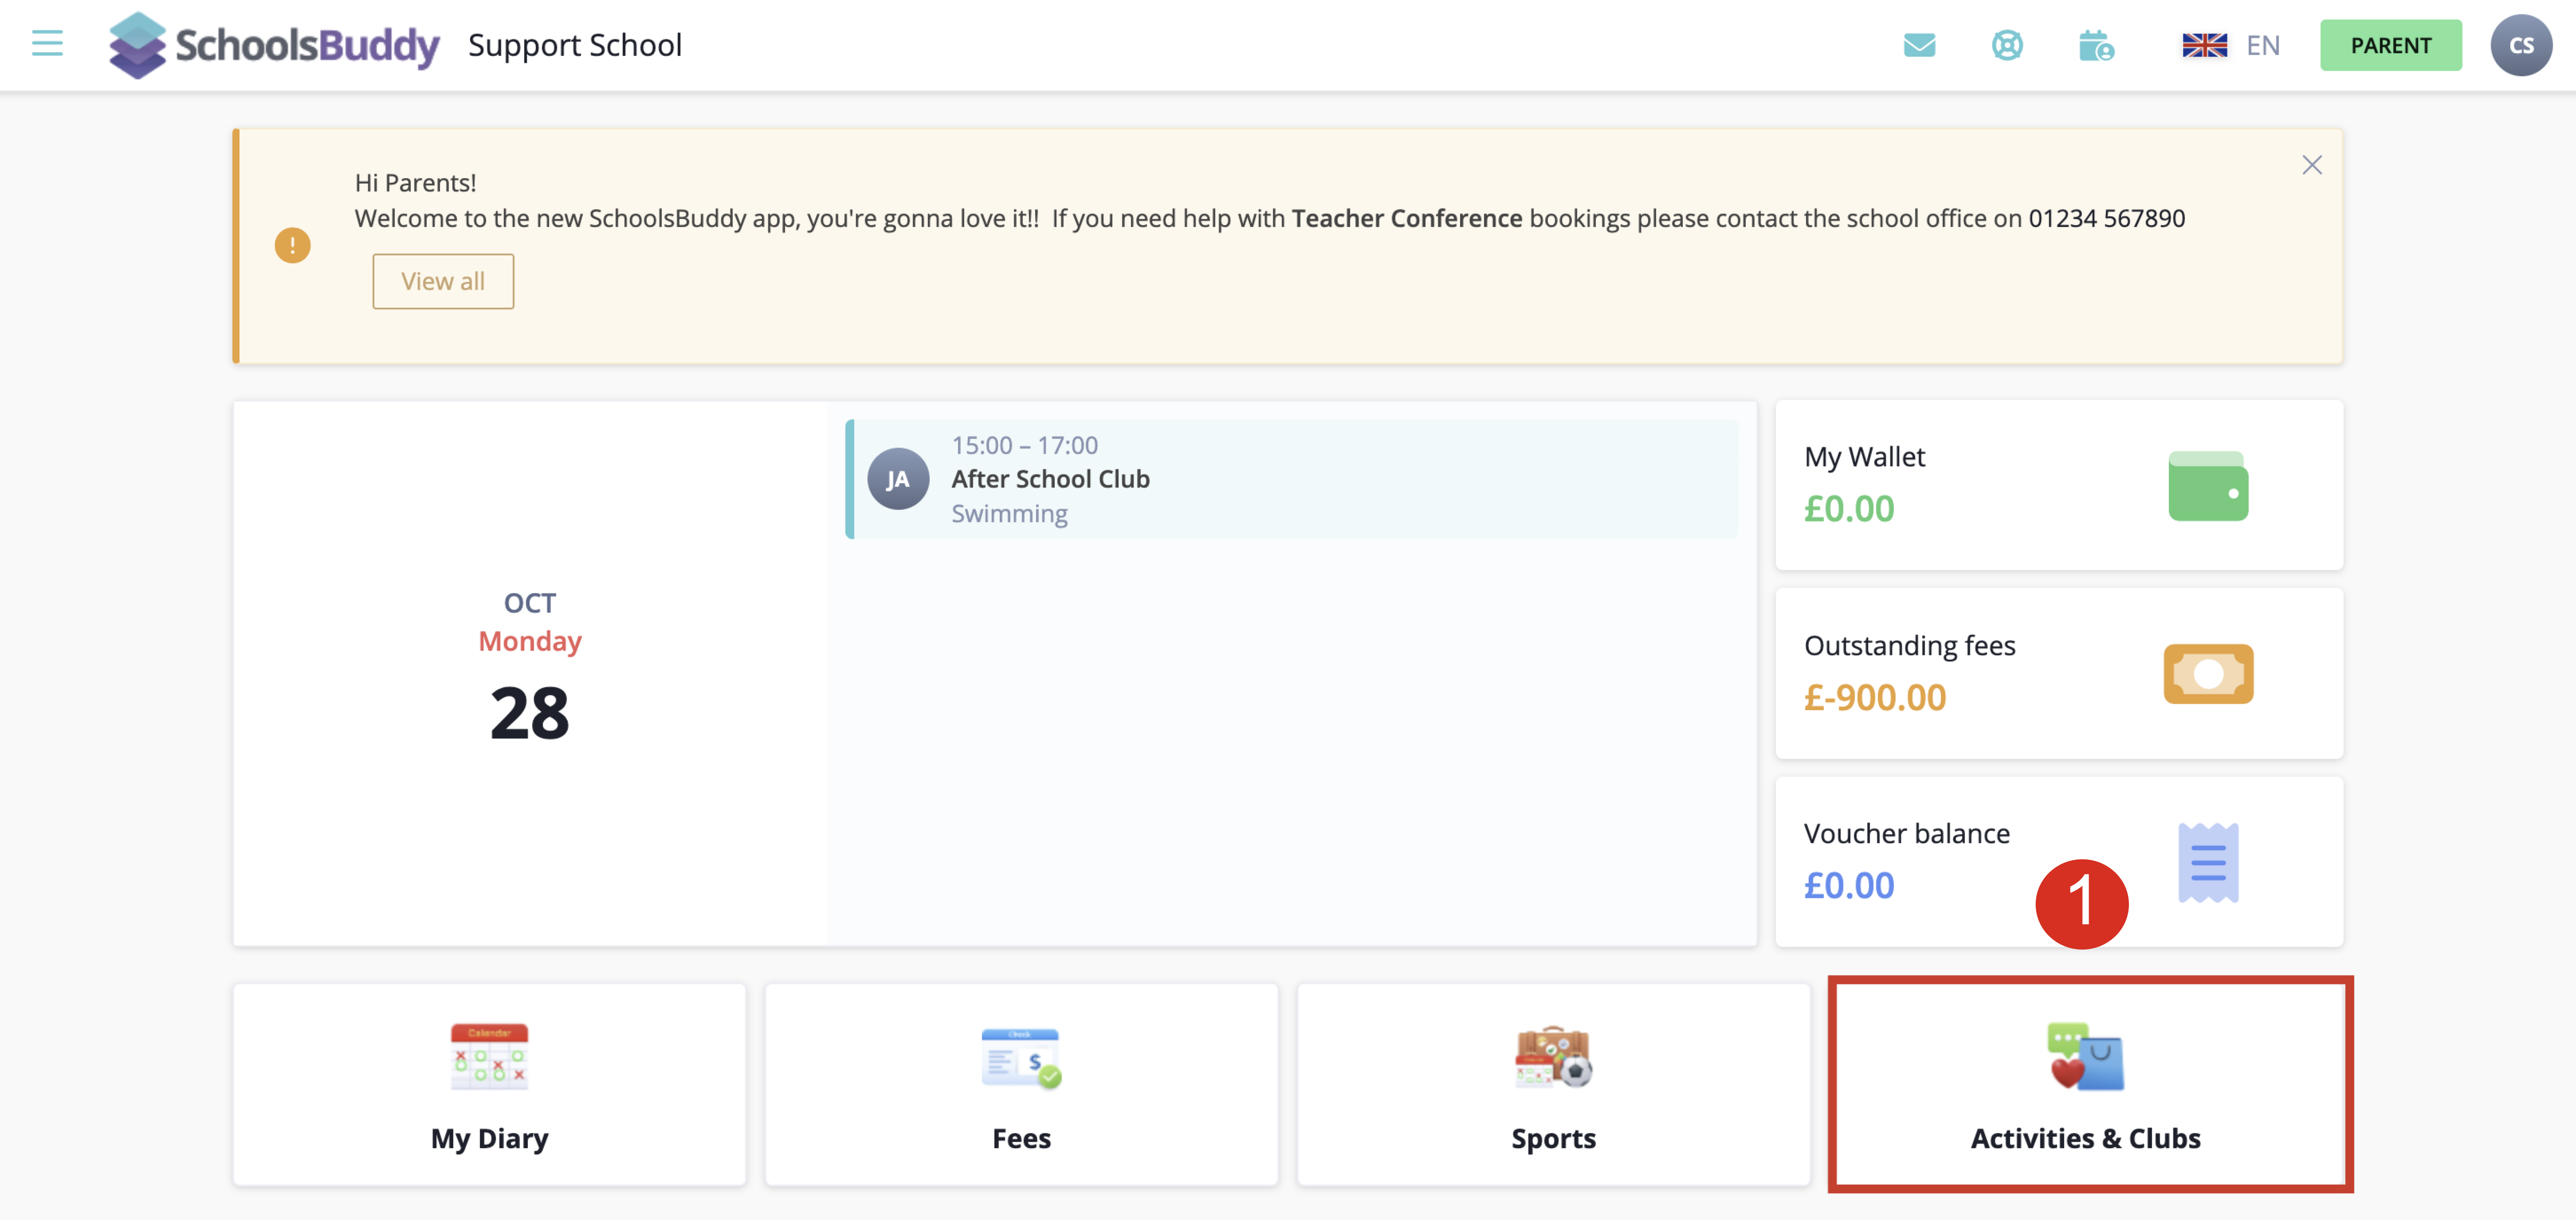
Task: Open the hamburger menu
Action: click(47, 44)
